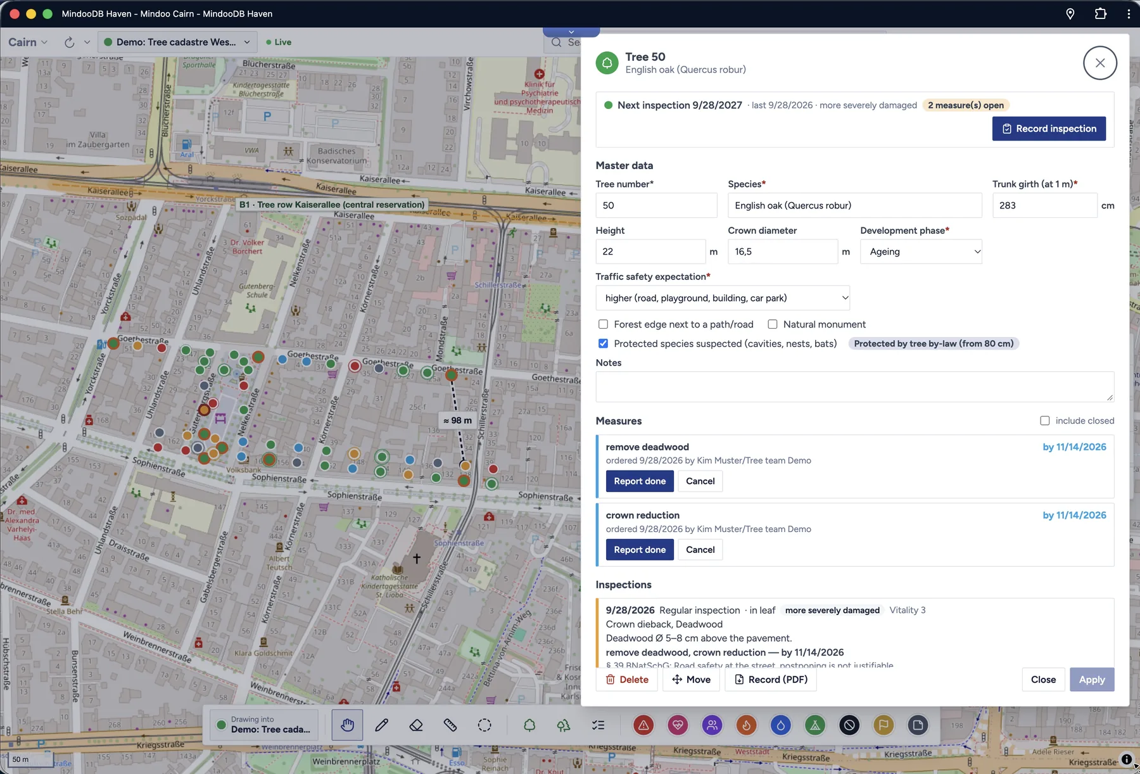
Task: Report remove deadwood measure as done
Action: point(640,481)
